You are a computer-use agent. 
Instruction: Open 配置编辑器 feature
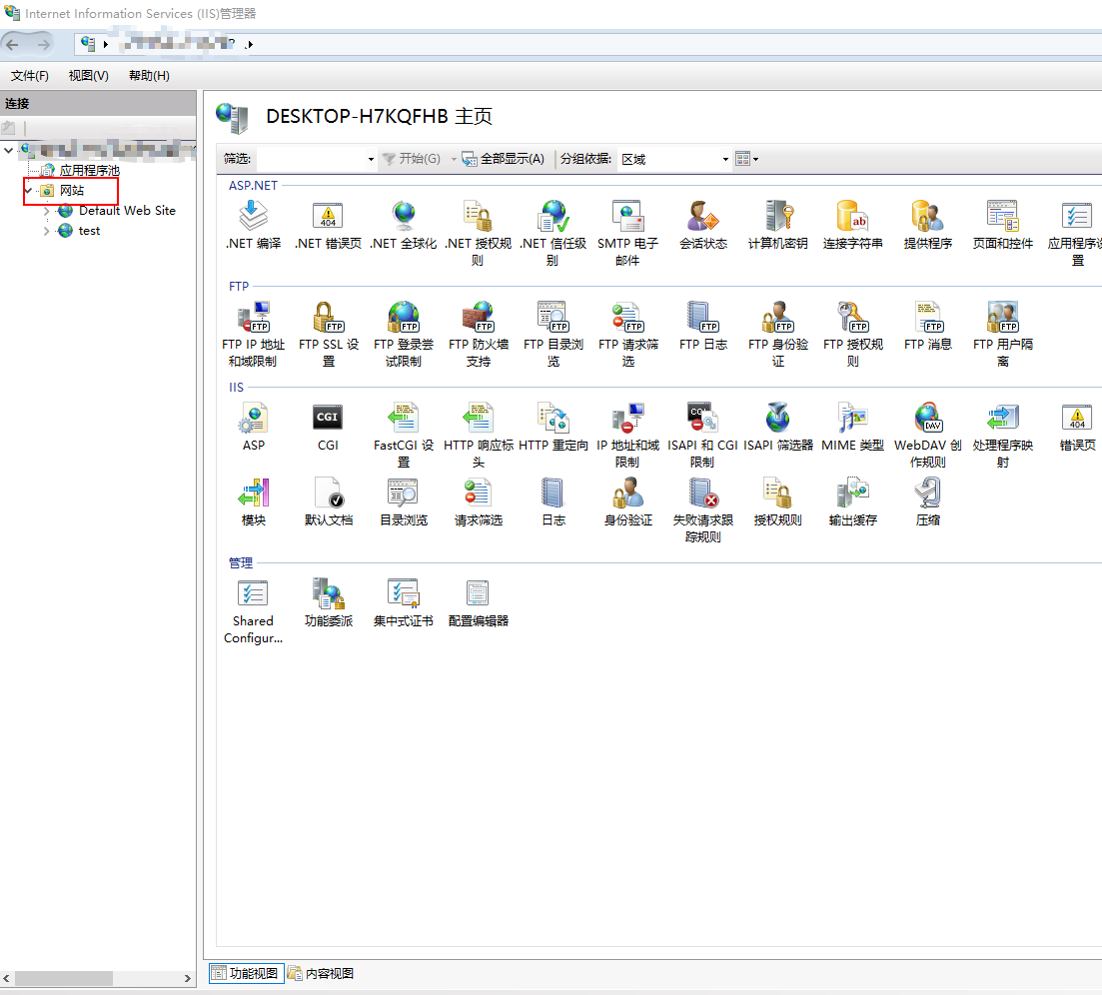(x=478, y=603)
